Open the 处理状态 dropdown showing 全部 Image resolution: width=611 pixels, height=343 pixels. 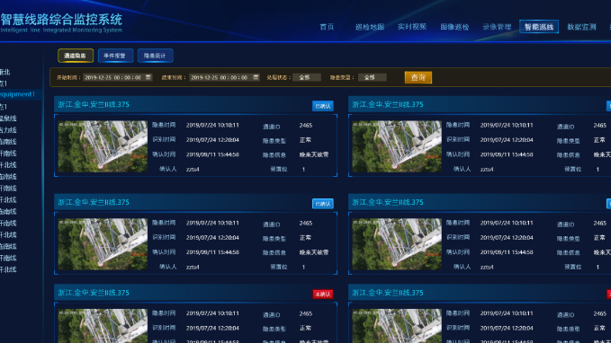[x=307, y=77]
